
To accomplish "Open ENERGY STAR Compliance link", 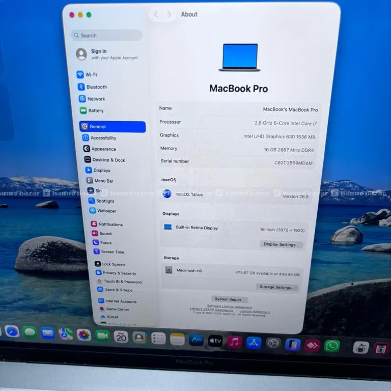I will [x=211, y=310].
